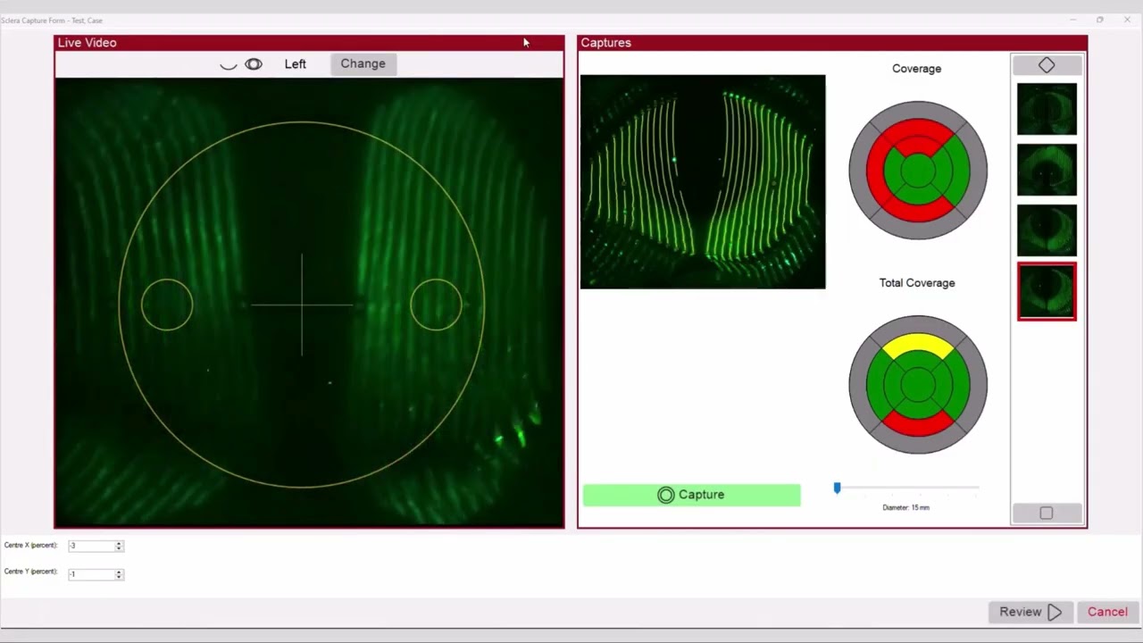Select the third capture thumbnail
Image resolution: width=1143 pixels, height=643 pixels.
[x=1047, y=230]
